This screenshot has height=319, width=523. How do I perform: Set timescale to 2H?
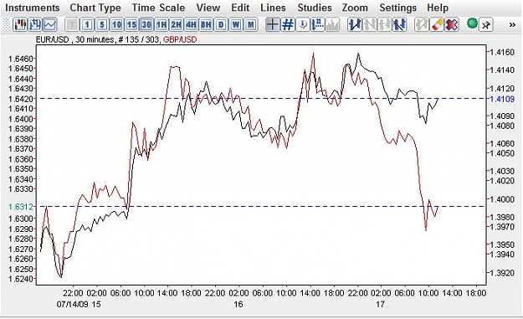coord(176,24)
